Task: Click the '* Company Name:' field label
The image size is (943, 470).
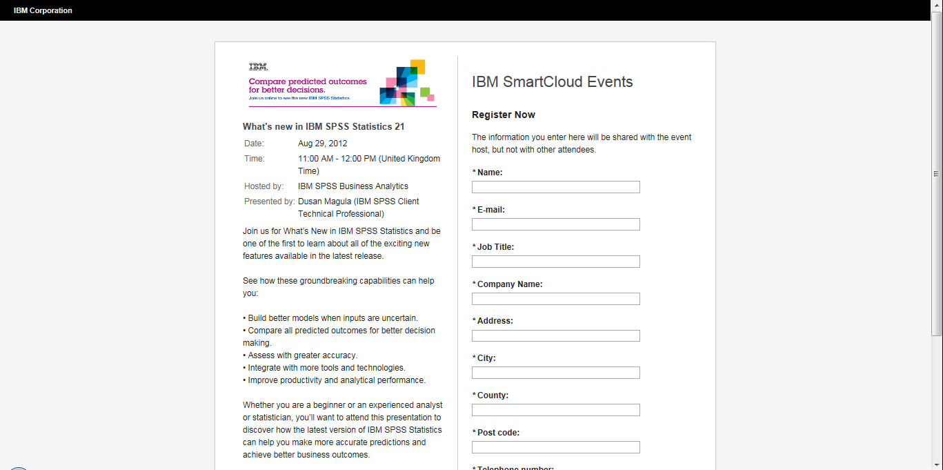Action: [507, 284]
